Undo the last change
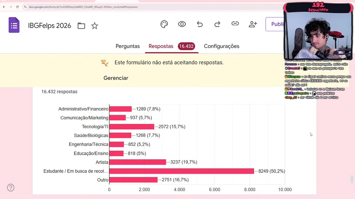This screenshot has width=355, height=199. click(200, 24)
